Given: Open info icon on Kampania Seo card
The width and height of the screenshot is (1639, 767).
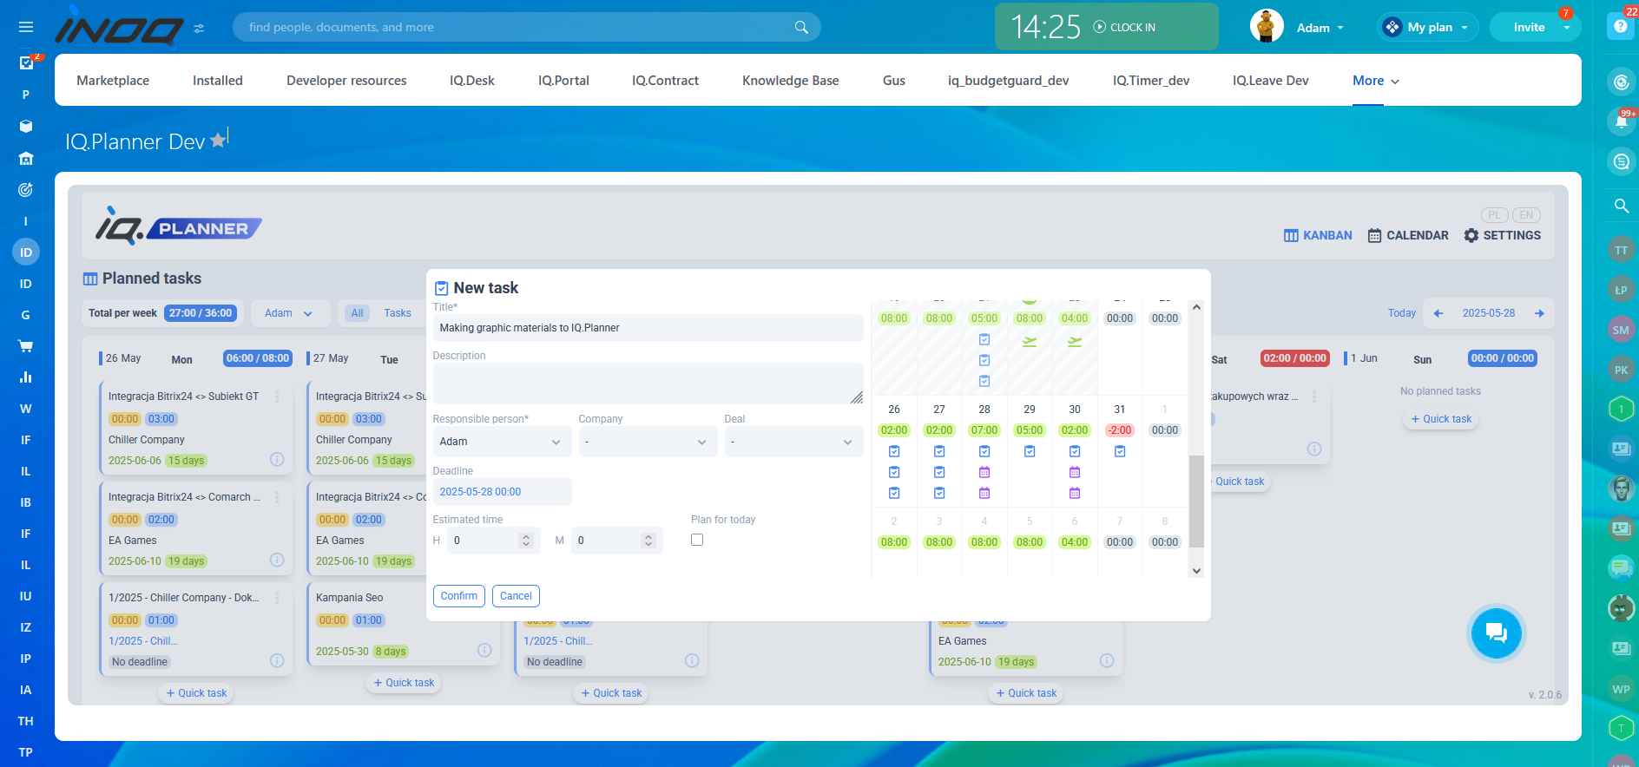Looking at the screenshot, I should tap(484, 650).
